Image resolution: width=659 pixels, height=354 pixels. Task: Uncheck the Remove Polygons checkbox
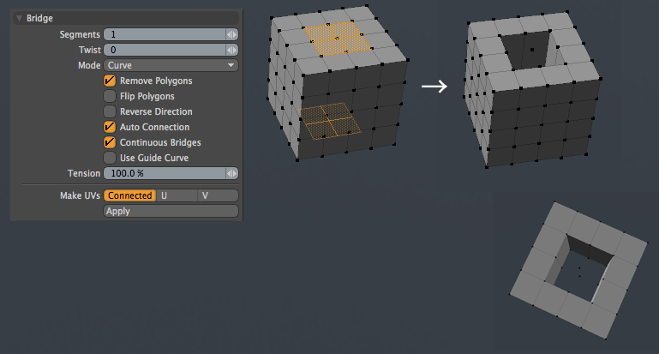click(110, 81)
